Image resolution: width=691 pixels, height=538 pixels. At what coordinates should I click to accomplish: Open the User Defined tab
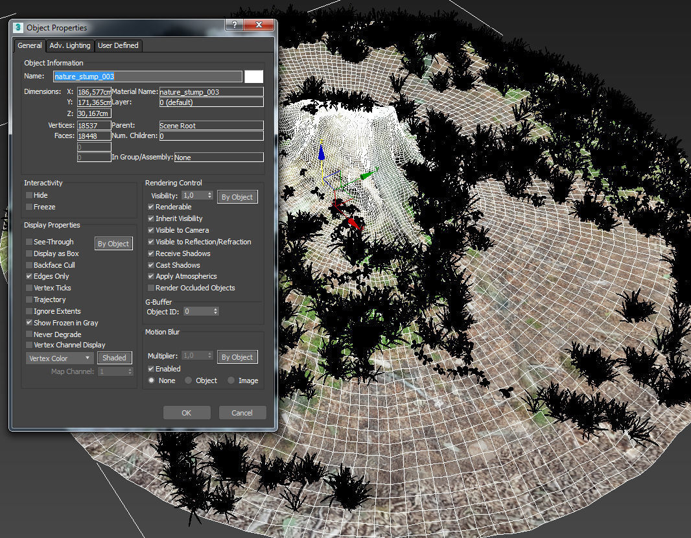click(x=118, y=45)
